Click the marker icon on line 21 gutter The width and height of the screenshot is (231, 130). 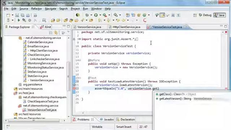[x=74, y=85]
